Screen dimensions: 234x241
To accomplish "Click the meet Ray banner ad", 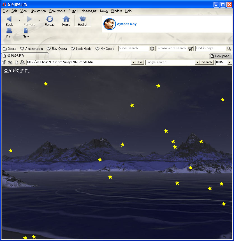I will click(x=167, y=24).
